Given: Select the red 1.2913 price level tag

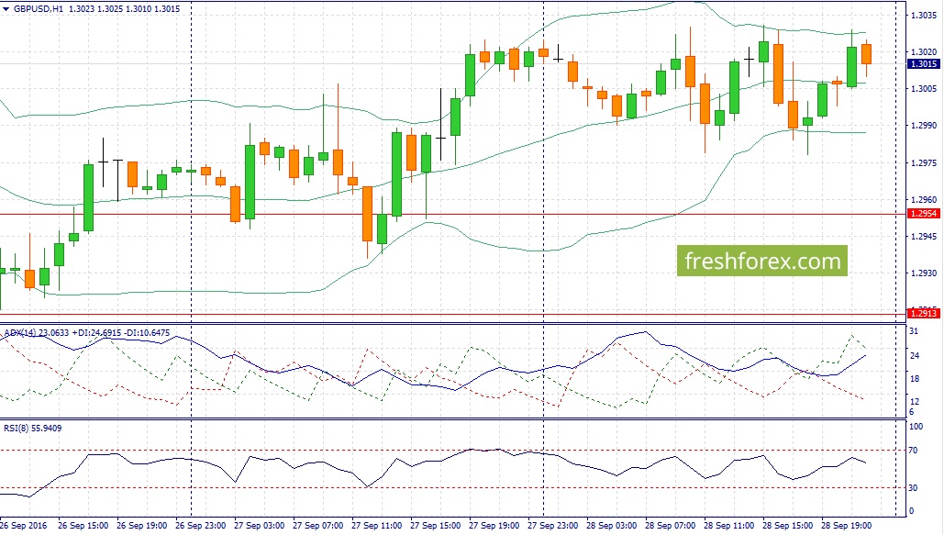Looking at the screenshot, I should [x=924, y=313].
